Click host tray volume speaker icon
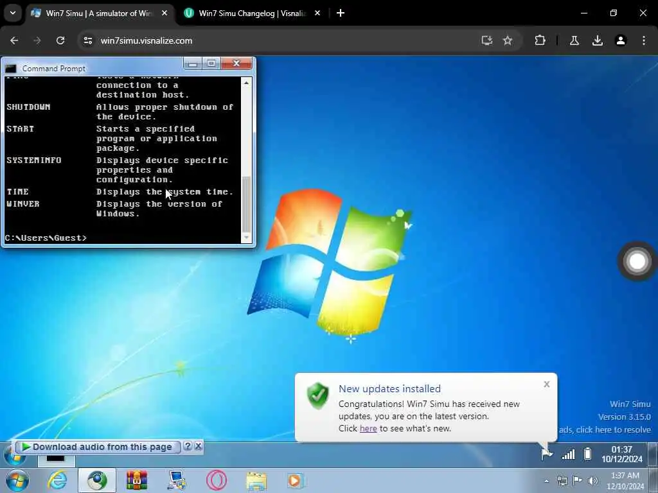This screenshot has width=658, height=493. 593,480
